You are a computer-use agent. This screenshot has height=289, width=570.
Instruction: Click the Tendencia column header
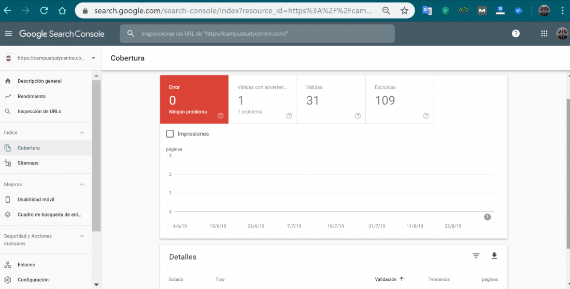point(439,279)
